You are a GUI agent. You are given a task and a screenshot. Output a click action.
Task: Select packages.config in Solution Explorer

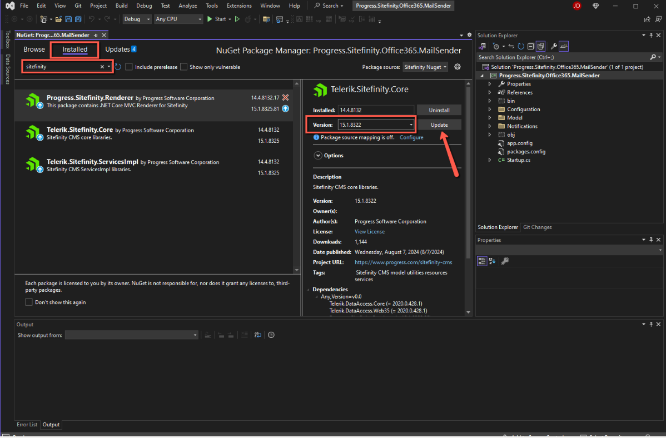coord(526,152)
